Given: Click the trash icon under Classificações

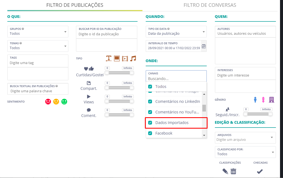Looking at the screenshot, I should (233, 171).
